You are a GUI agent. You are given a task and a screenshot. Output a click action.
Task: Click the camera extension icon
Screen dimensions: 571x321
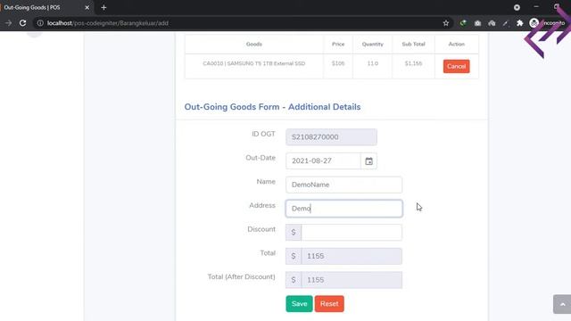point(477,23)
